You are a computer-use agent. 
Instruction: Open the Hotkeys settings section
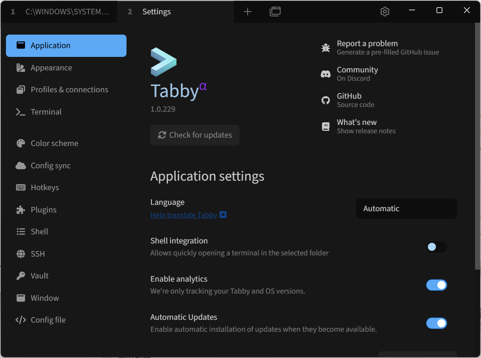[x=45, y=187]
